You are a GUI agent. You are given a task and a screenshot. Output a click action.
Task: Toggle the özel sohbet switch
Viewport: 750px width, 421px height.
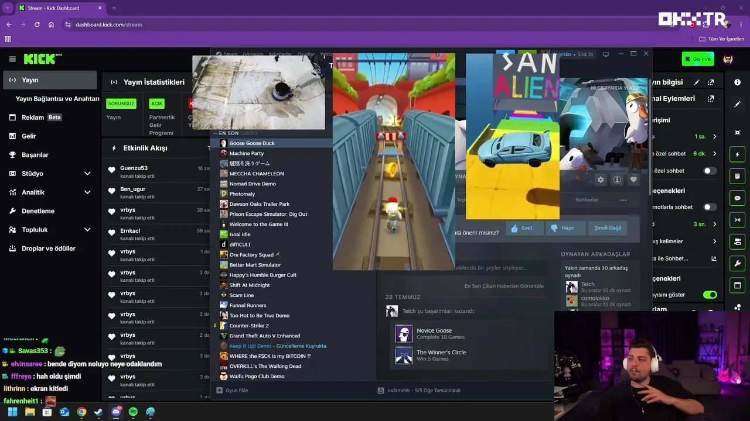coord(710,171)
